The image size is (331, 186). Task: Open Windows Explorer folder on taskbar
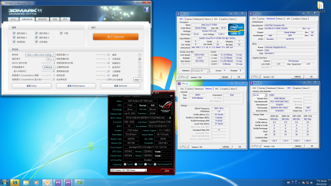(x=26, y=182)
